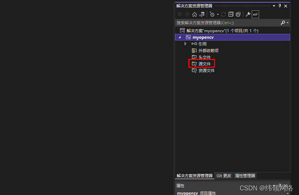Click the filter folder icon beside 源文件

point(194,64)
